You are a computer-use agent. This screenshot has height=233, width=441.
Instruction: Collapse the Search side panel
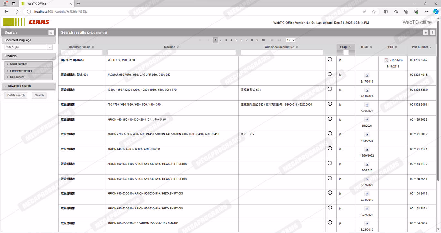tap(51, 32)
